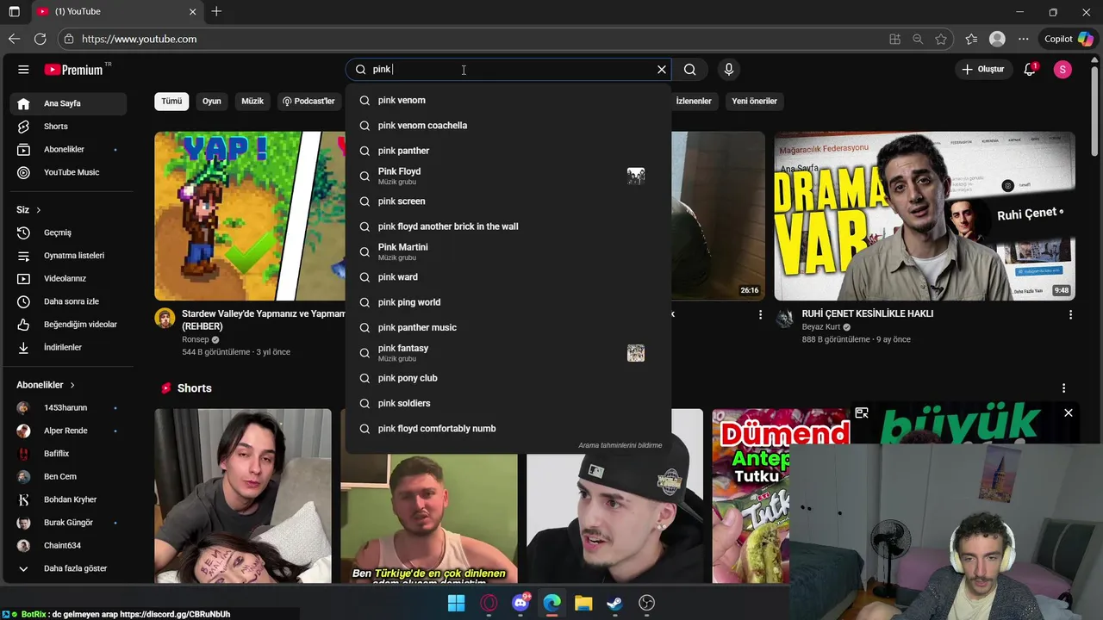
Task: Open the YouTube hamburger guide menu
Action: 23,70
